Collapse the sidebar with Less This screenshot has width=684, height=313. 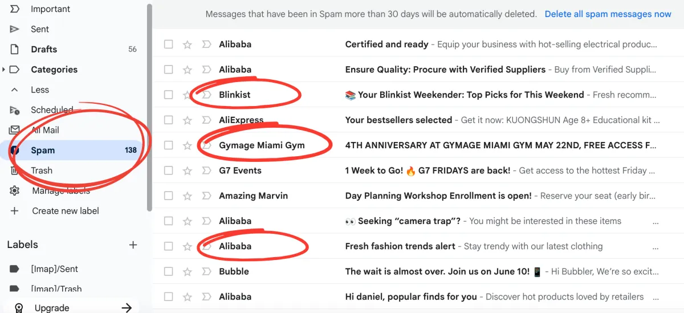(40, 90)
